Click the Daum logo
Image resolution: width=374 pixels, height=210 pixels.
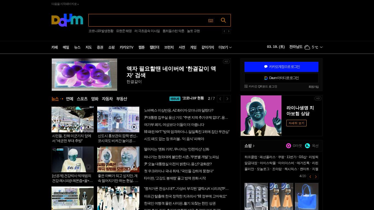click(x=67, y=20)
